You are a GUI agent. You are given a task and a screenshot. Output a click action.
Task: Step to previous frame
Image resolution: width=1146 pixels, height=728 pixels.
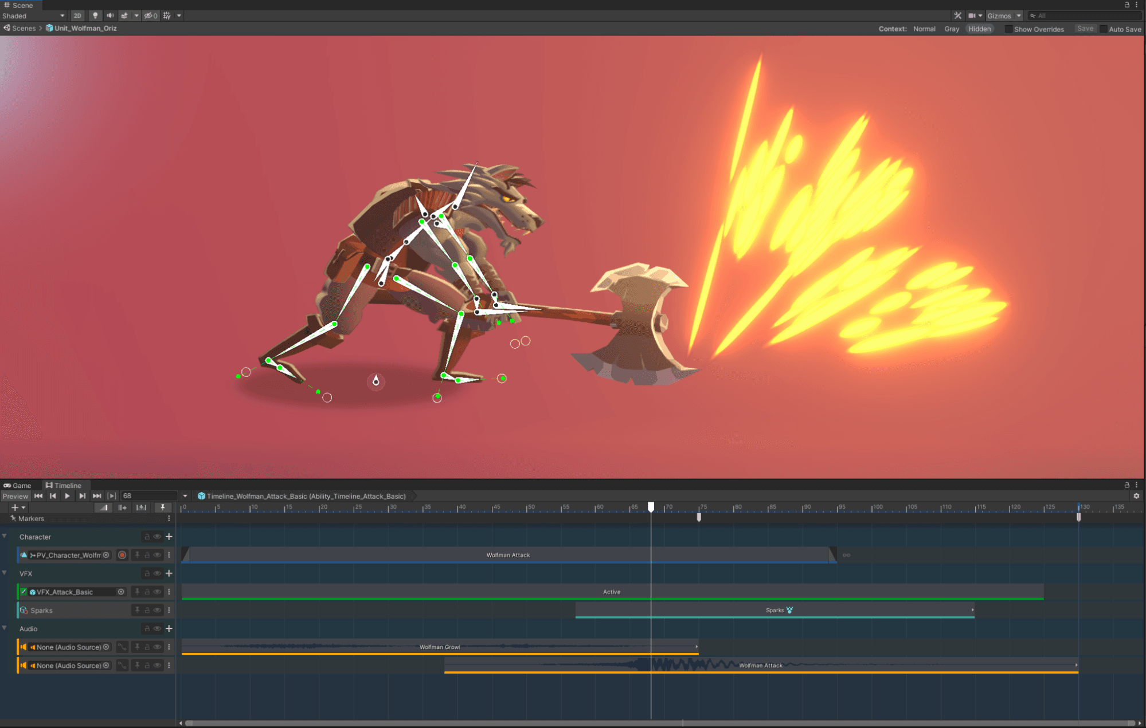click(x=53, y=496)
